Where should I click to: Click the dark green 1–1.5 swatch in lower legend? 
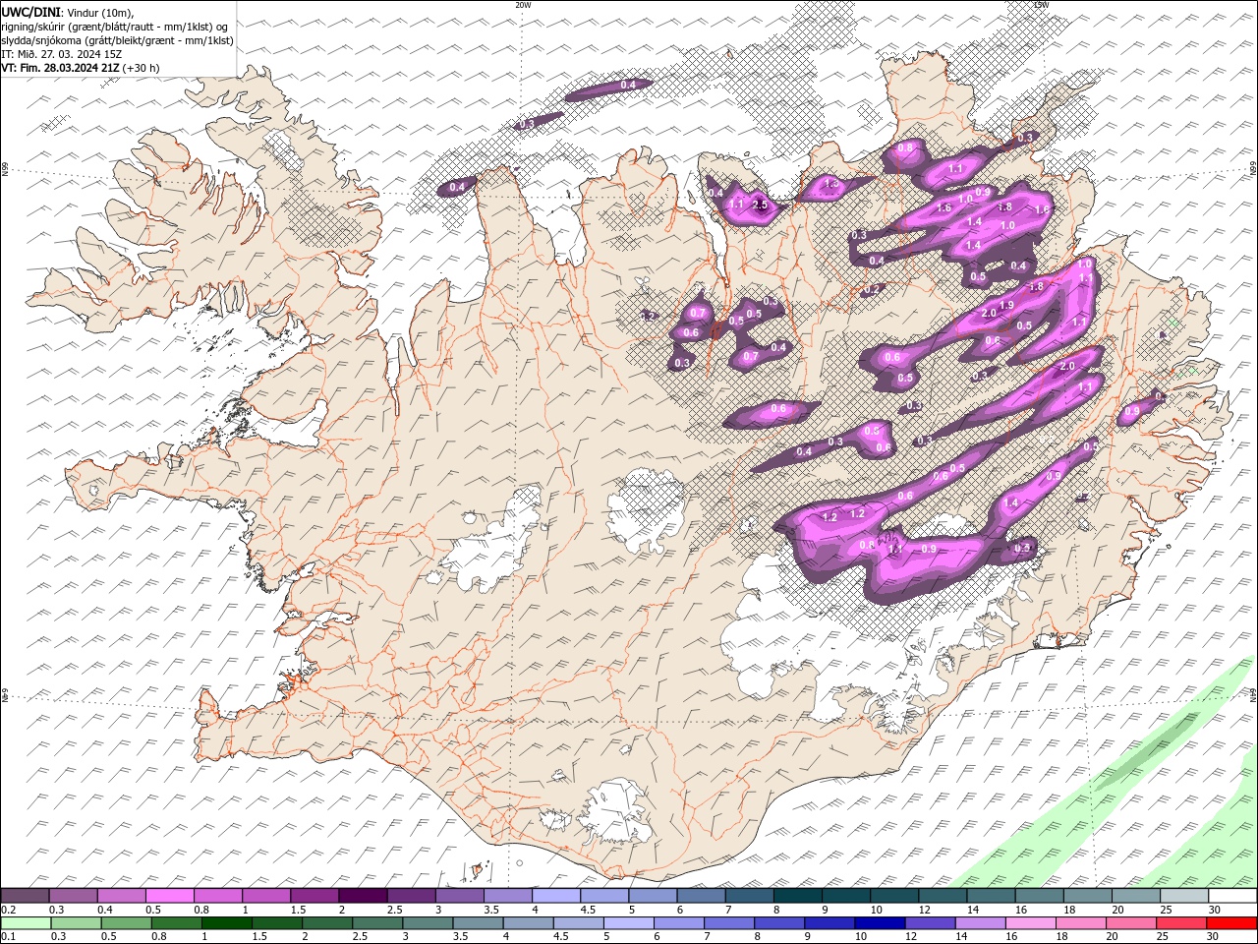[227, 923]
